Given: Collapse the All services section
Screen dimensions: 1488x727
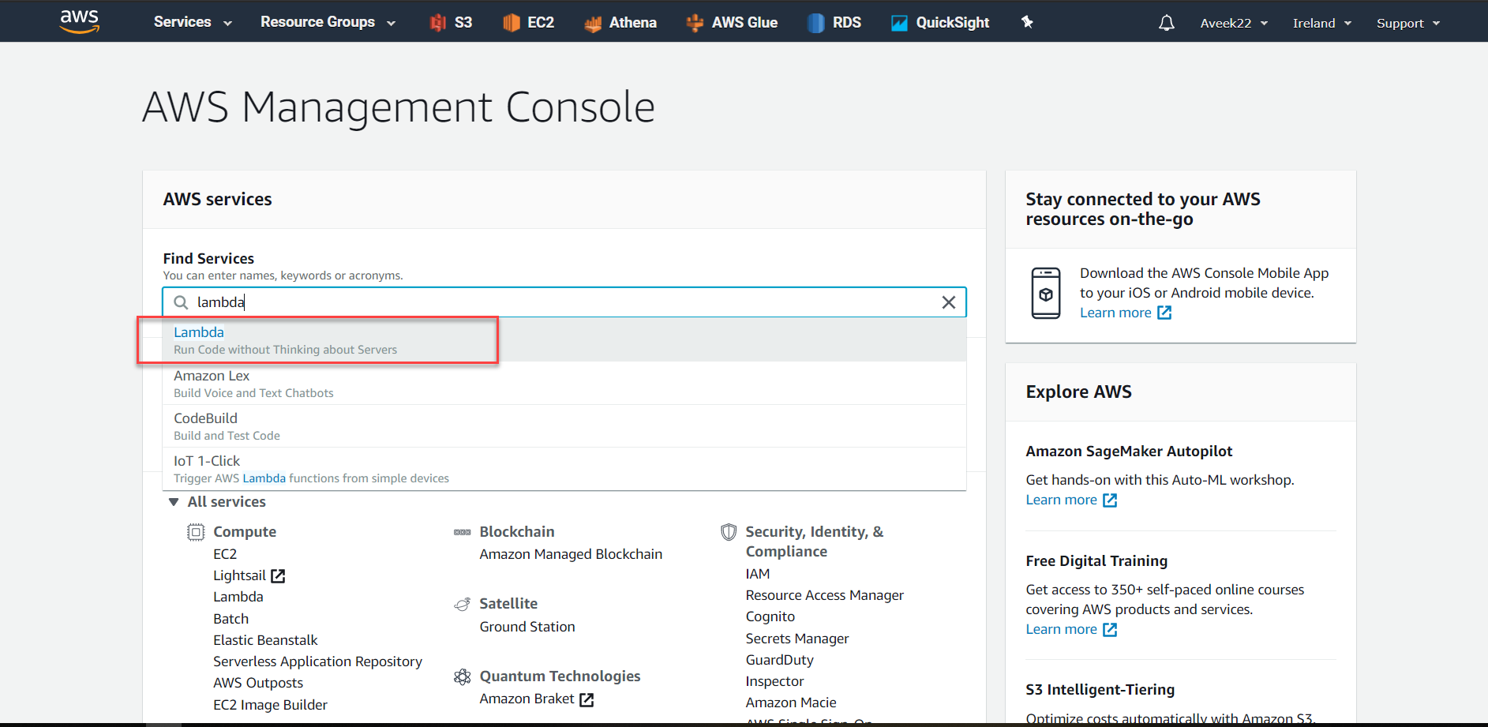Looking at the screenshot, I should [174, 502].
